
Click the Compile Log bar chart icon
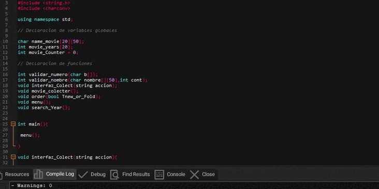pos(38,175)
